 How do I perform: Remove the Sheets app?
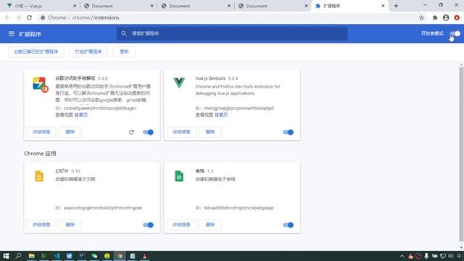210,225
